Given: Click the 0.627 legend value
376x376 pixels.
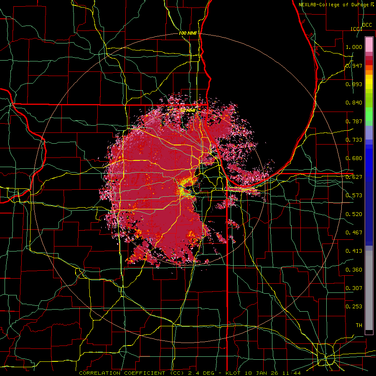Looking at the screenshot, I should point(354,177).
